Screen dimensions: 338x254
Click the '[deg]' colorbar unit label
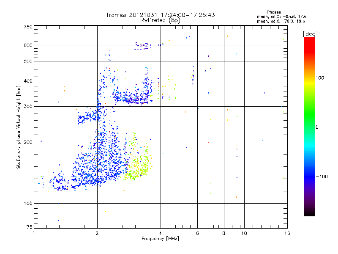[310, 34]
